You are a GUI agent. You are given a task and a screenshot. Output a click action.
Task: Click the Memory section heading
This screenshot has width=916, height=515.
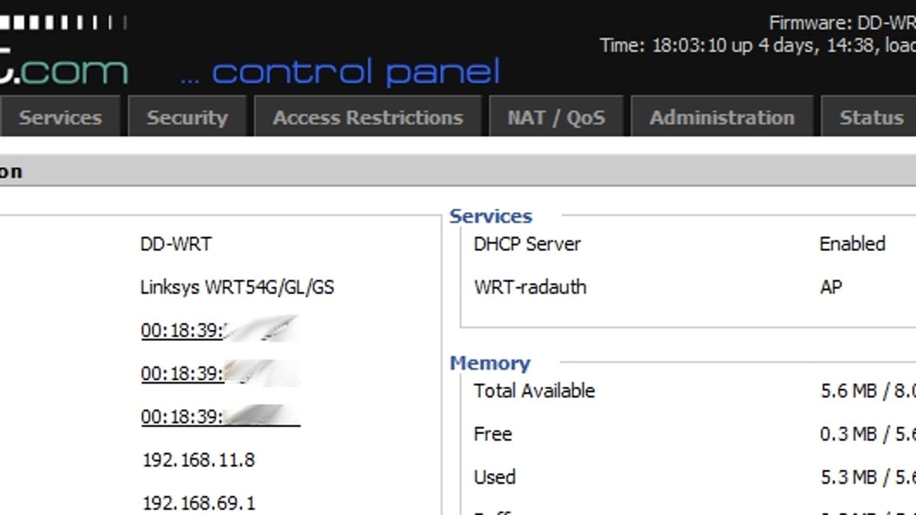[490, 363]
